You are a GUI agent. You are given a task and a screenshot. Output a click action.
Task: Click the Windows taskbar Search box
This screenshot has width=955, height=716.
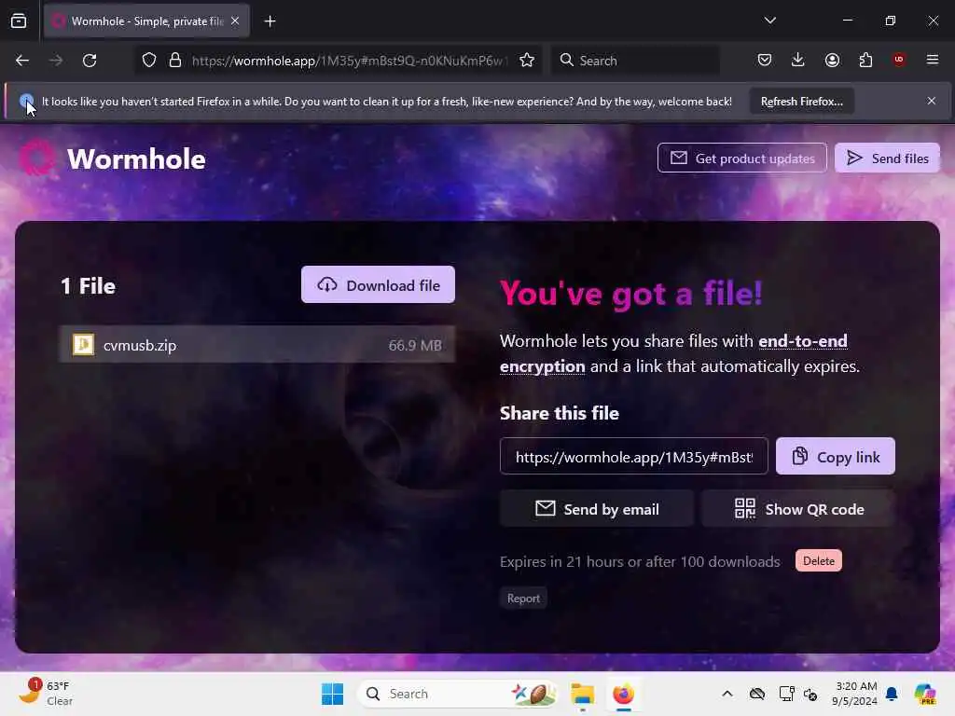pyautogui.click(x=458, y=694)
